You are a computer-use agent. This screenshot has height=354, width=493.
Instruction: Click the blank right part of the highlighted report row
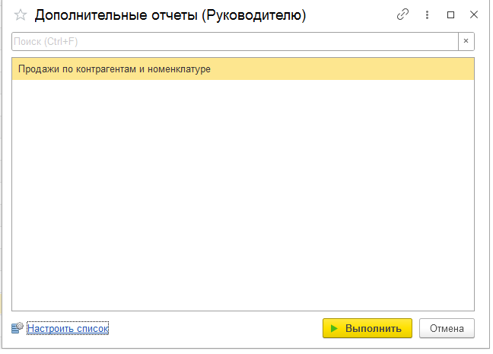tap(342, 69)
